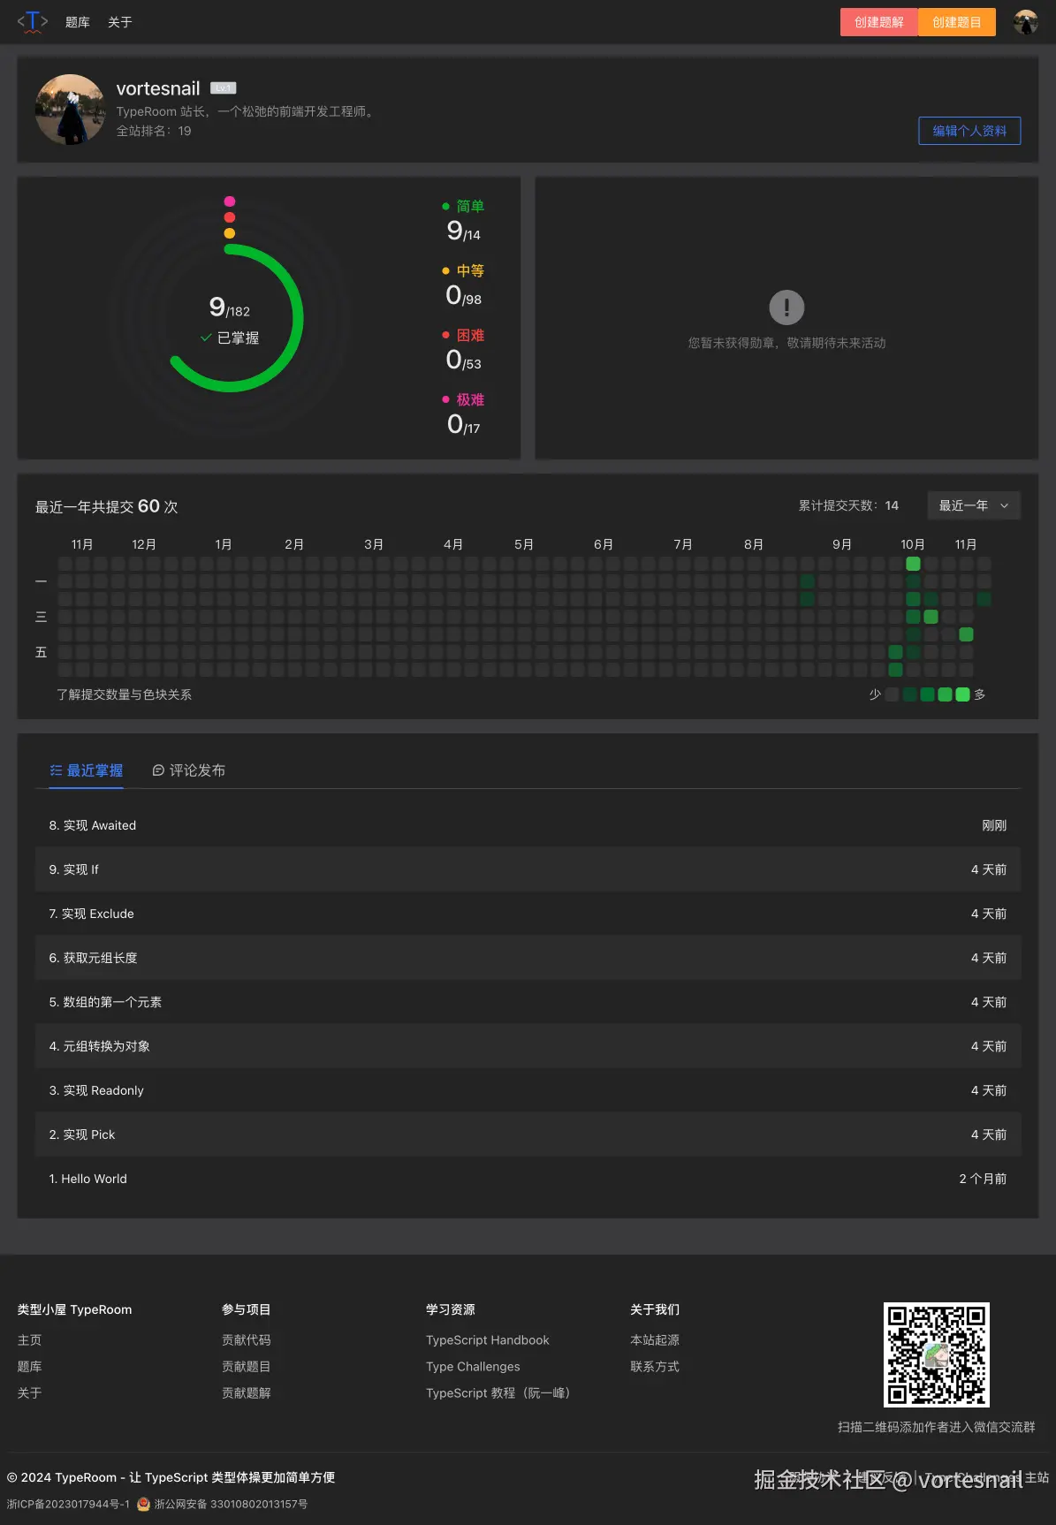Screen dimensions: 1056x1525
Task: Click the brightest green legend swatch
Action: pos(962,694)
